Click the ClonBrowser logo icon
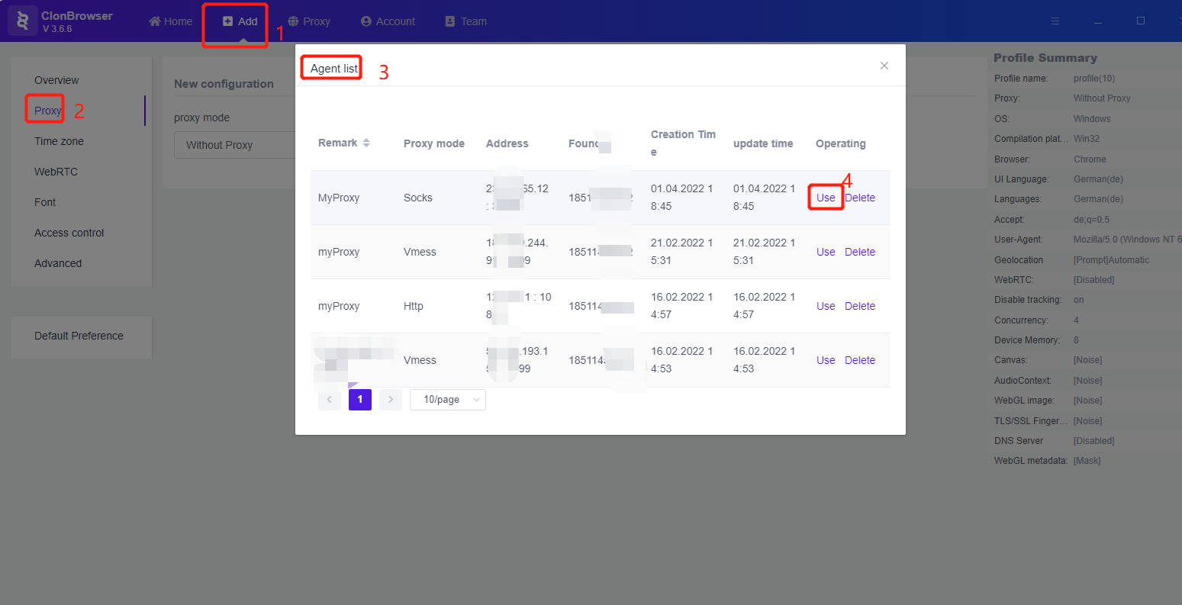The height and width of the screenshot is (605, 1182). (x=23, y=21)
